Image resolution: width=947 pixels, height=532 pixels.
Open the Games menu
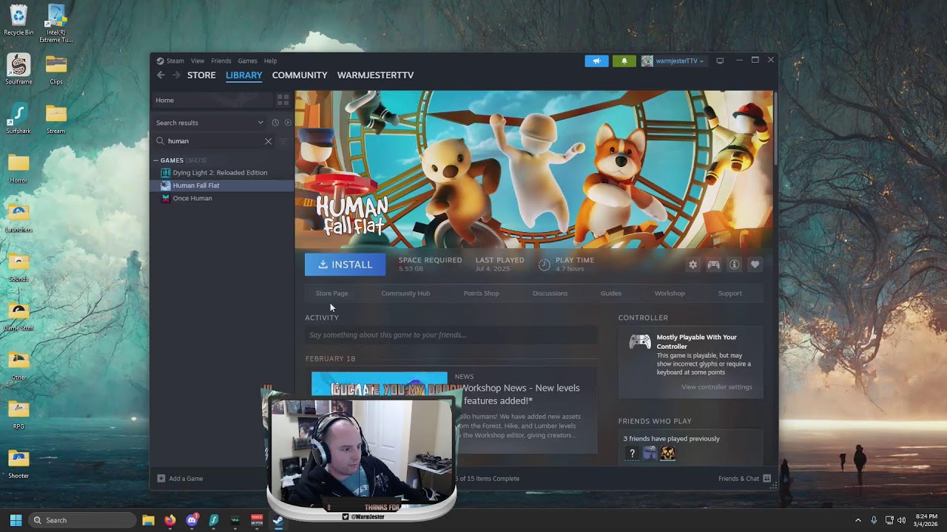247,61
